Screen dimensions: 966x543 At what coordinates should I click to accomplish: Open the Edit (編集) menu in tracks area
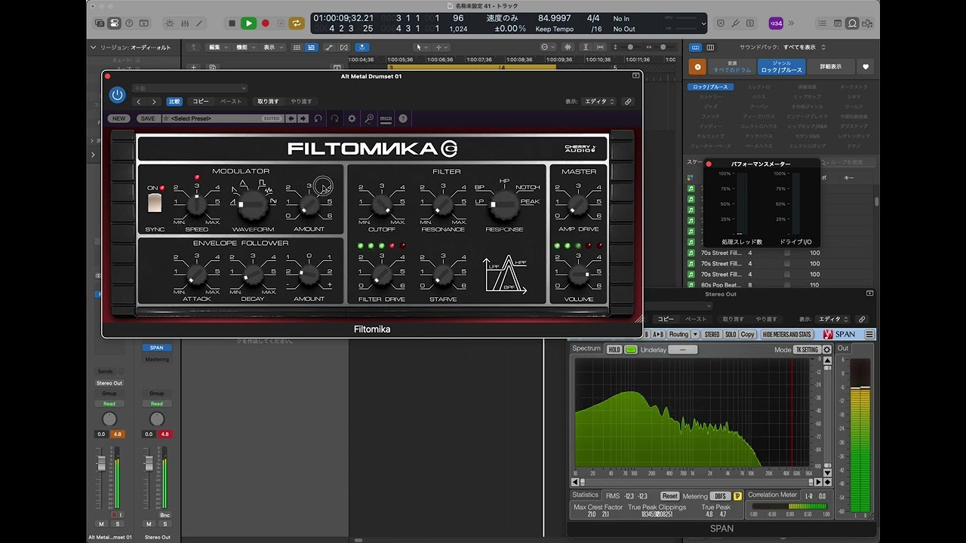point(217,48)
